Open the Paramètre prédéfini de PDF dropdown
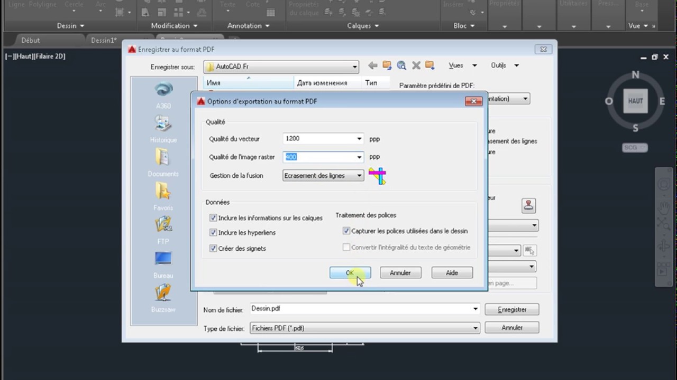 (525, 99)
